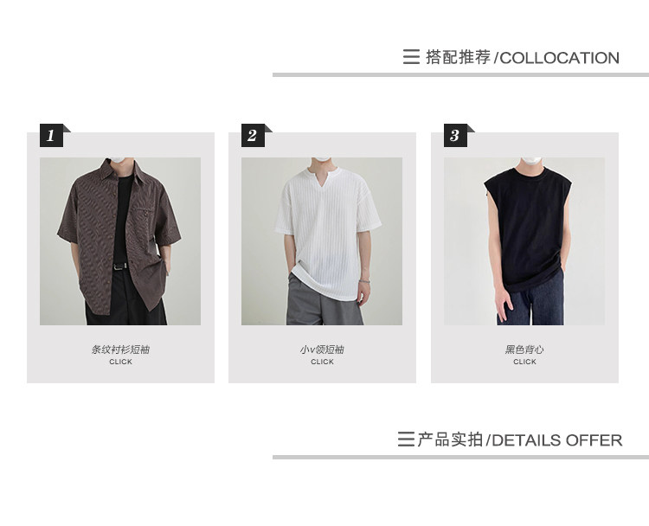Click the gray divider under COLLOCATION heading
This screenshot has height=526, width=649.
(460, 75)
